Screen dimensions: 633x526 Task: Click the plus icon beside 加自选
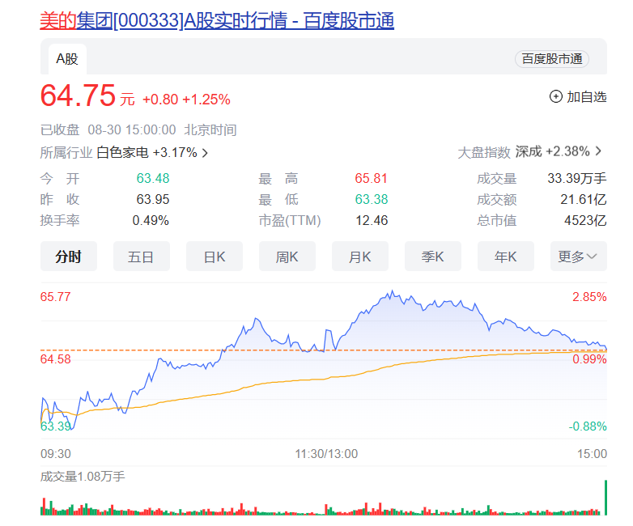click(556, 97)
